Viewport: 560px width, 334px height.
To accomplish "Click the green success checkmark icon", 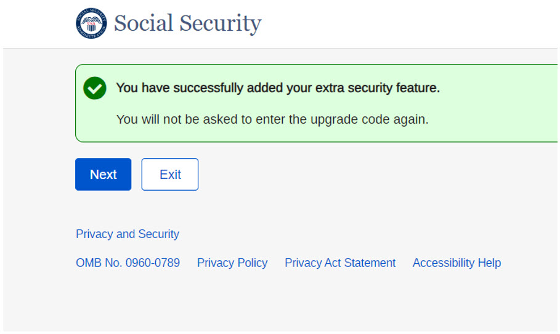I will coord(95,88).
